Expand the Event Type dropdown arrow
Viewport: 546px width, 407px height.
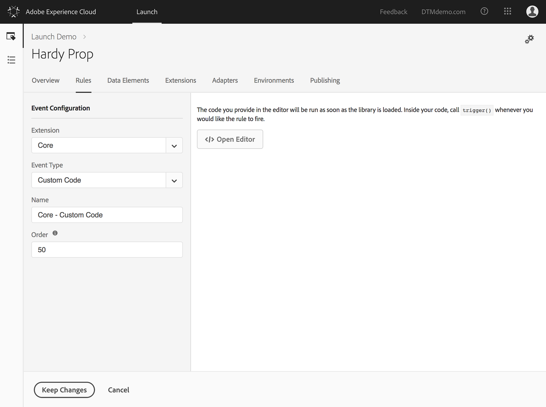174,180
